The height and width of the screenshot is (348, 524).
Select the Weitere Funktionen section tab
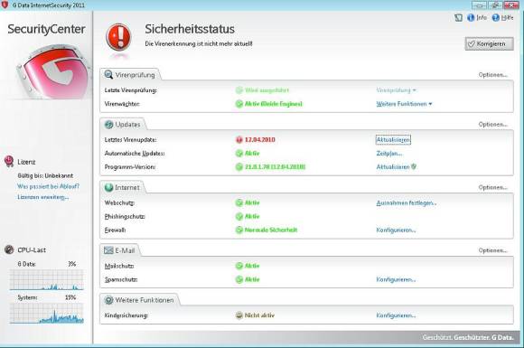pos(140,300)
